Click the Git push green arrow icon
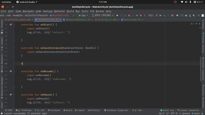Viewport: 205px width, 115px height. tap(164, 16)
